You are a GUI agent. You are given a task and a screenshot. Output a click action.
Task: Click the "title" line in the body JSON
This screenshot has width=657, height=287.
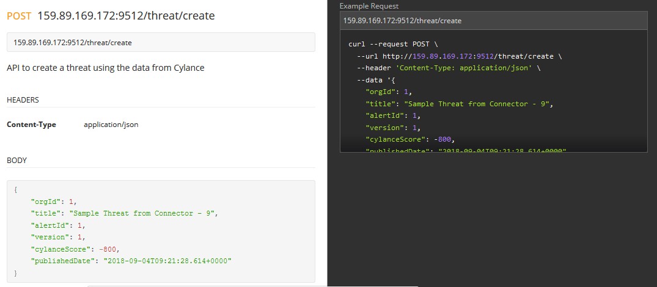pos(125,213)
